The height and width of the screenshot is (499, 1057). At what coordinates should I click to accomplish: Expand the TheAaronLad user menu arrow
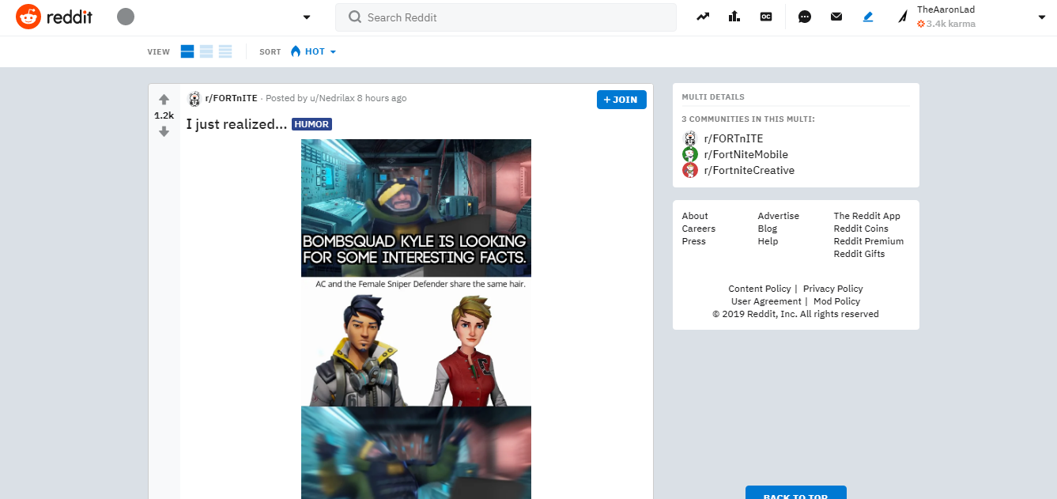[1041, 17]
